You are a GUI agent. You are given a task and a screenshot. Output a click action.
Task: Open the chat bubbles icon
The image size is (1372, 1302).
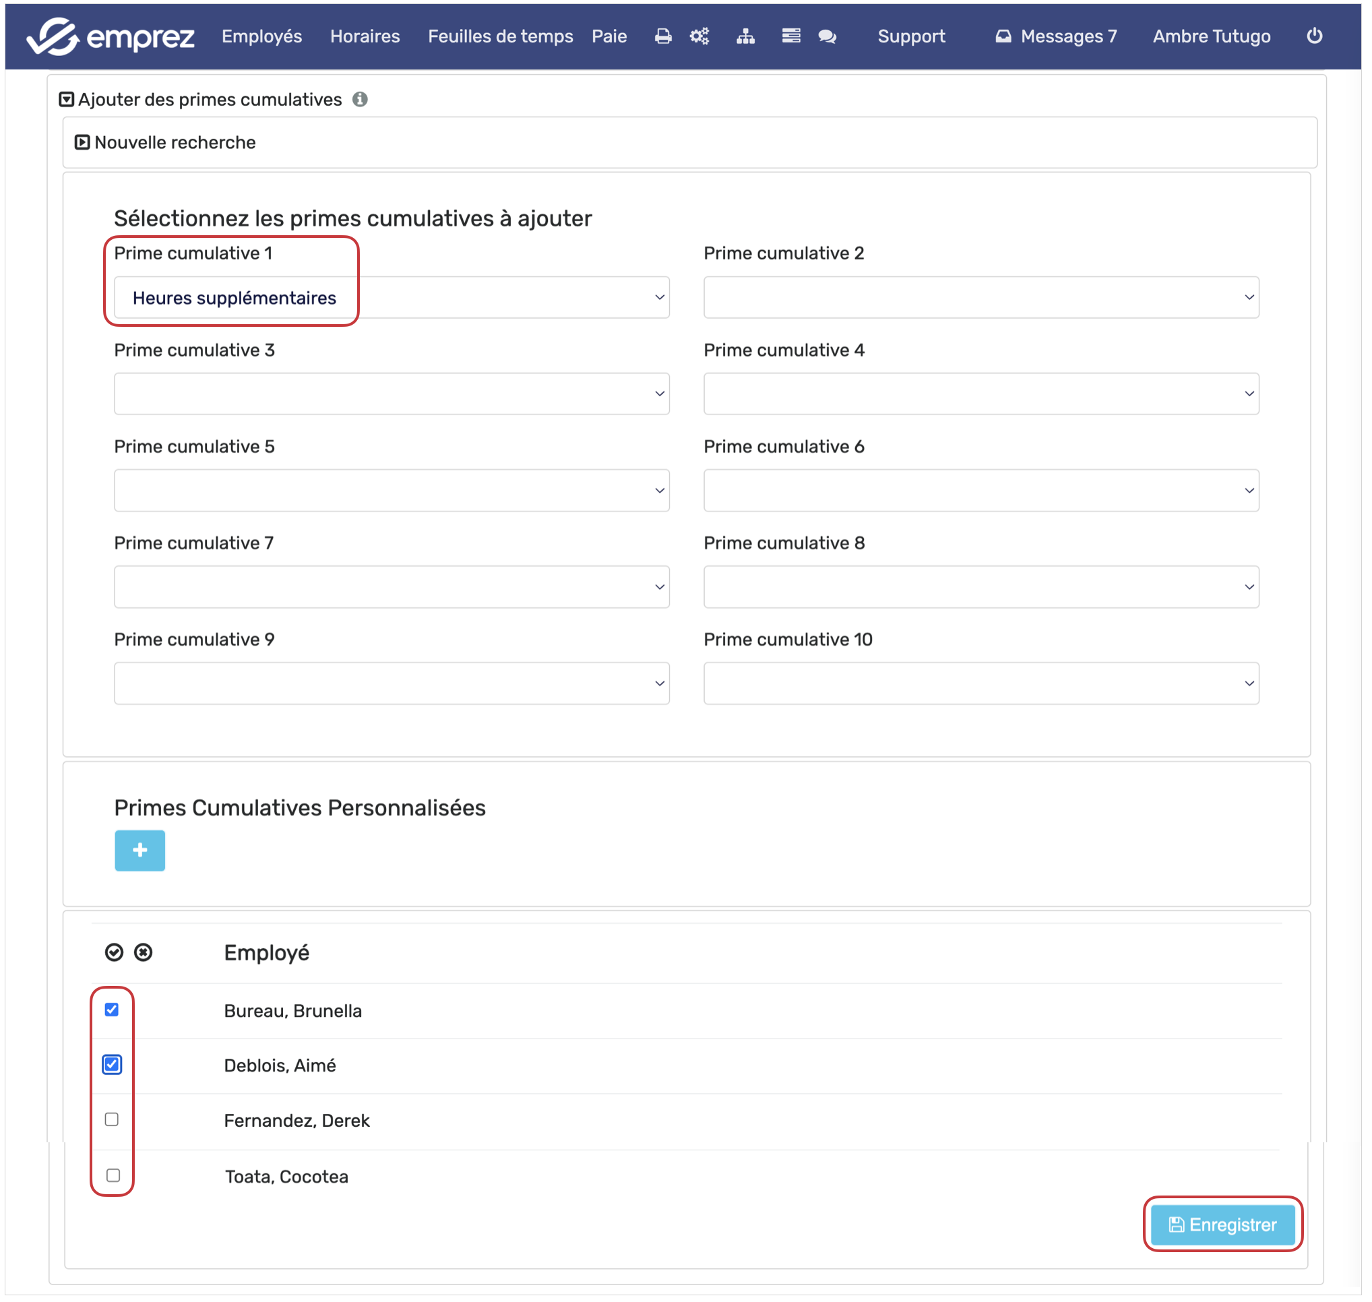pos(828,36)
